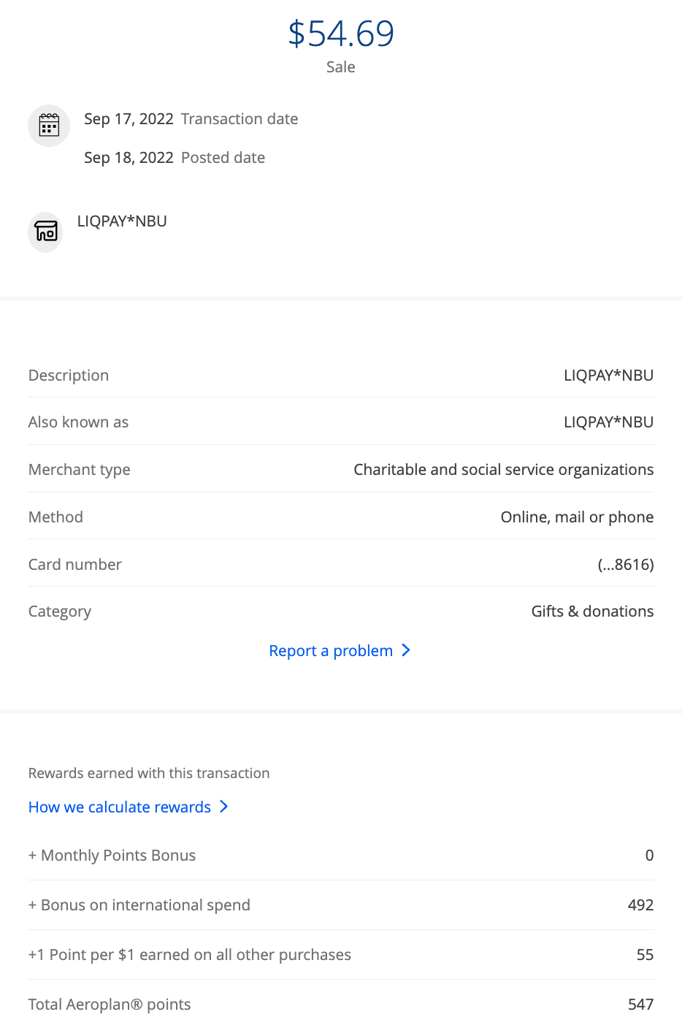Click the merchant storefront icon

[46, 232]
